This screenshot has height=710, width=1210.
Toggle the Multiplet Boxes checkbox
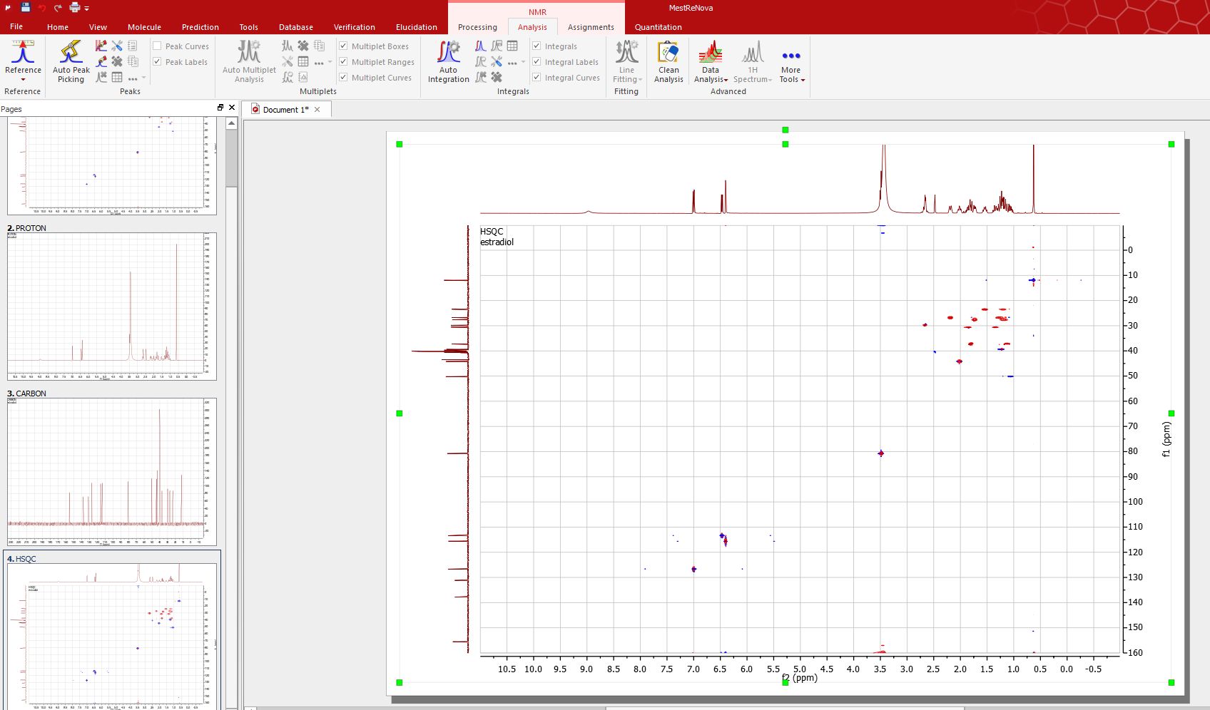point(343,46)
